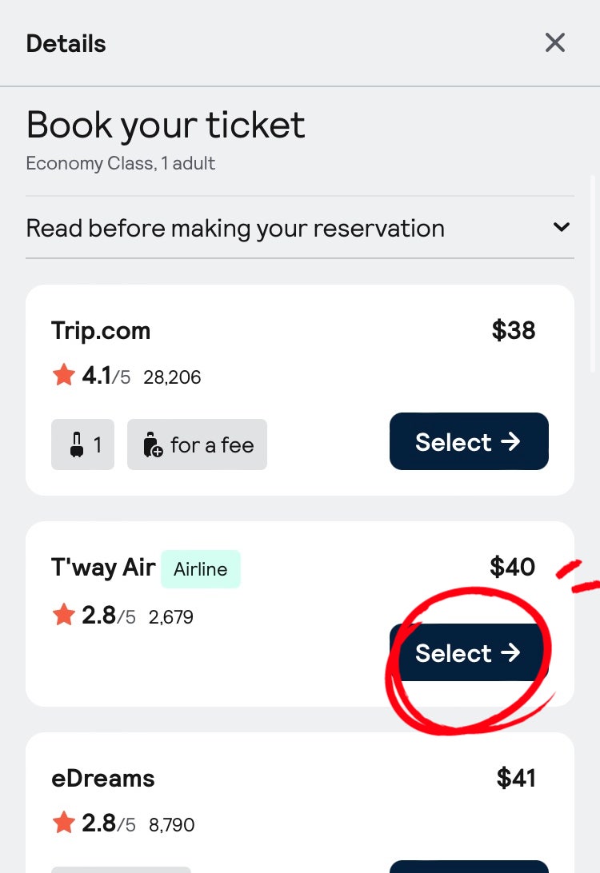Open Trip.com provider name
Screen dimensions: 600x873
101,331
